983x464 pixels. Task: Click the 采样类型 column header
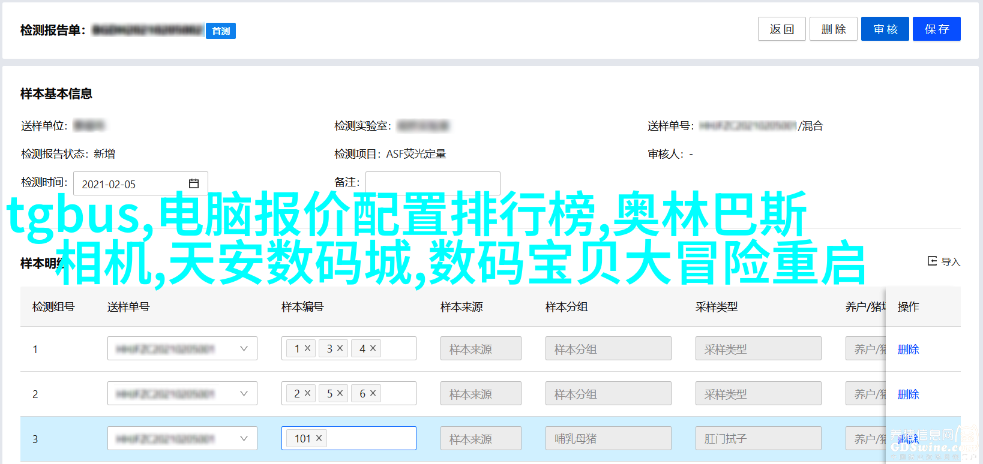pos(717,306)
